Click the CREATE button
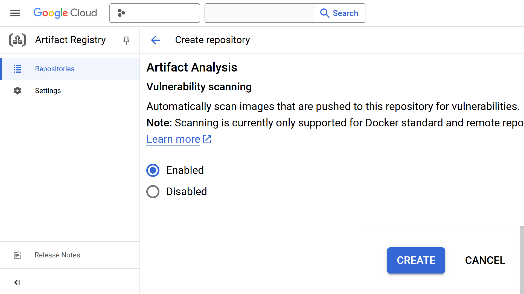Screen dimensions: 524x294 [416, 260]
